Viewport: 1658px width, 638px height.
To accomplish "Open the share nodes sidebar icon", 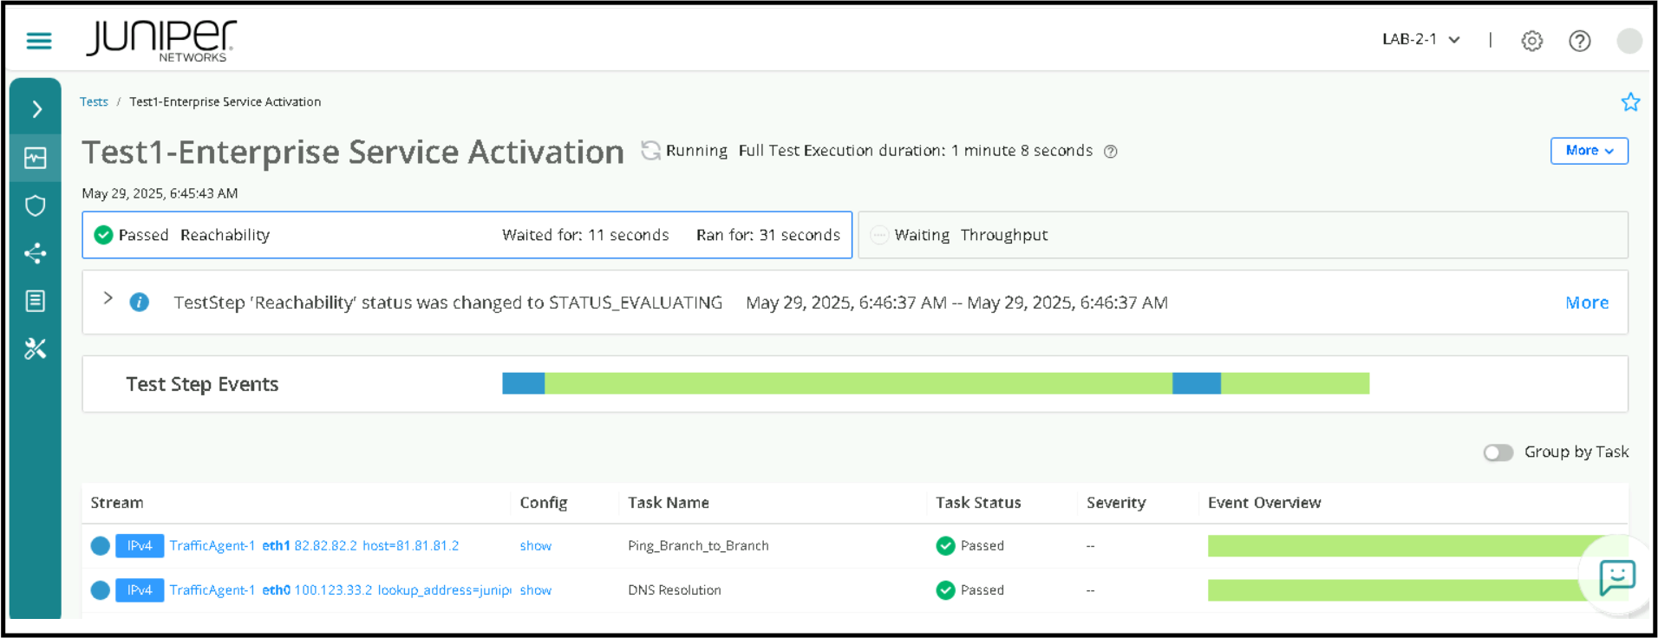I will (36, 253).
